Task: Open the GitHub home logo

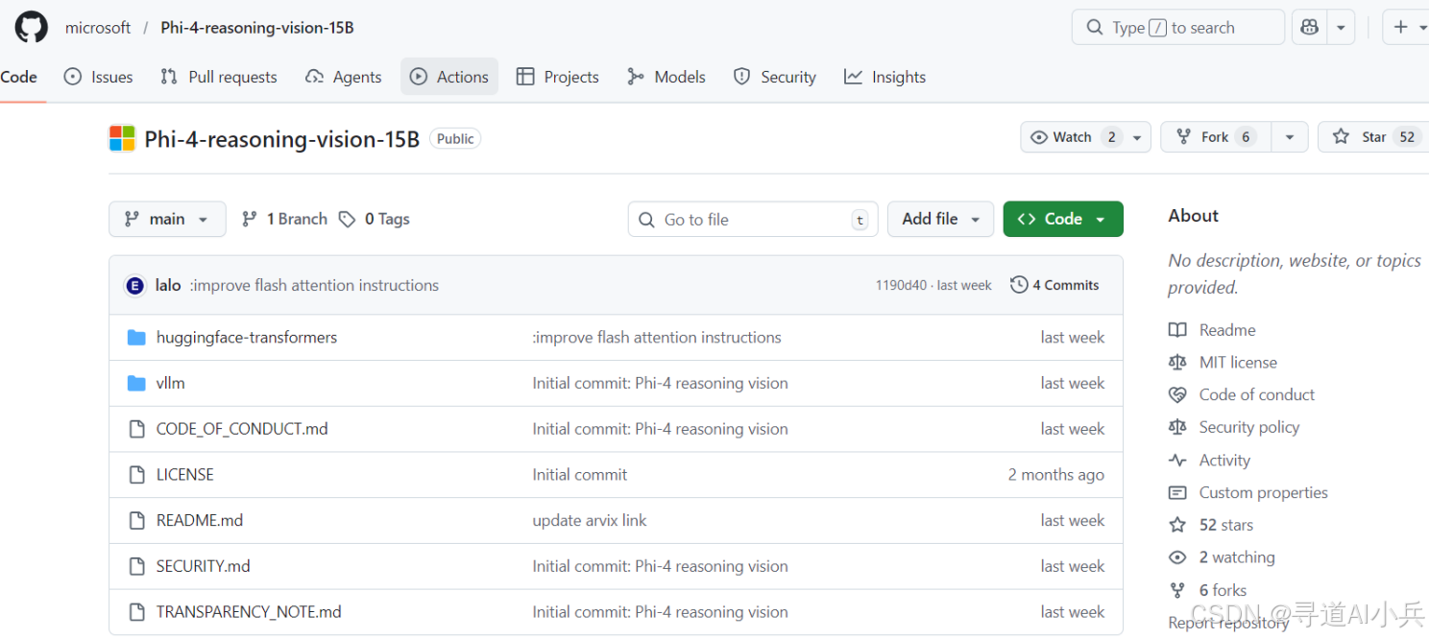Action: [31, 27]
